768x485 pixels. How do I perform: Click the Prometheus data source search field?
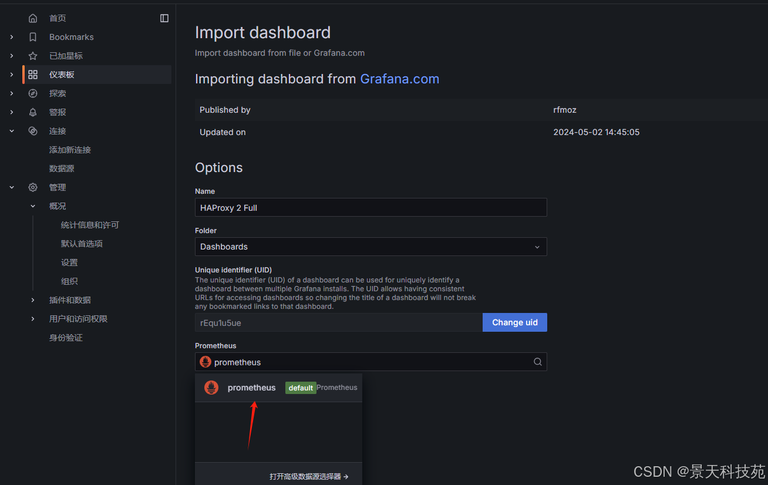tap(370, 362)
